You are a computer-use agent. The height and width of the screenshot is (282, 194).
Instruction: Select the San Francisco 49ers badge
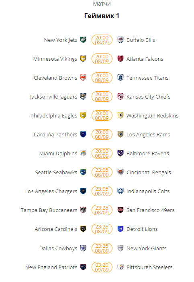[120, 210]
